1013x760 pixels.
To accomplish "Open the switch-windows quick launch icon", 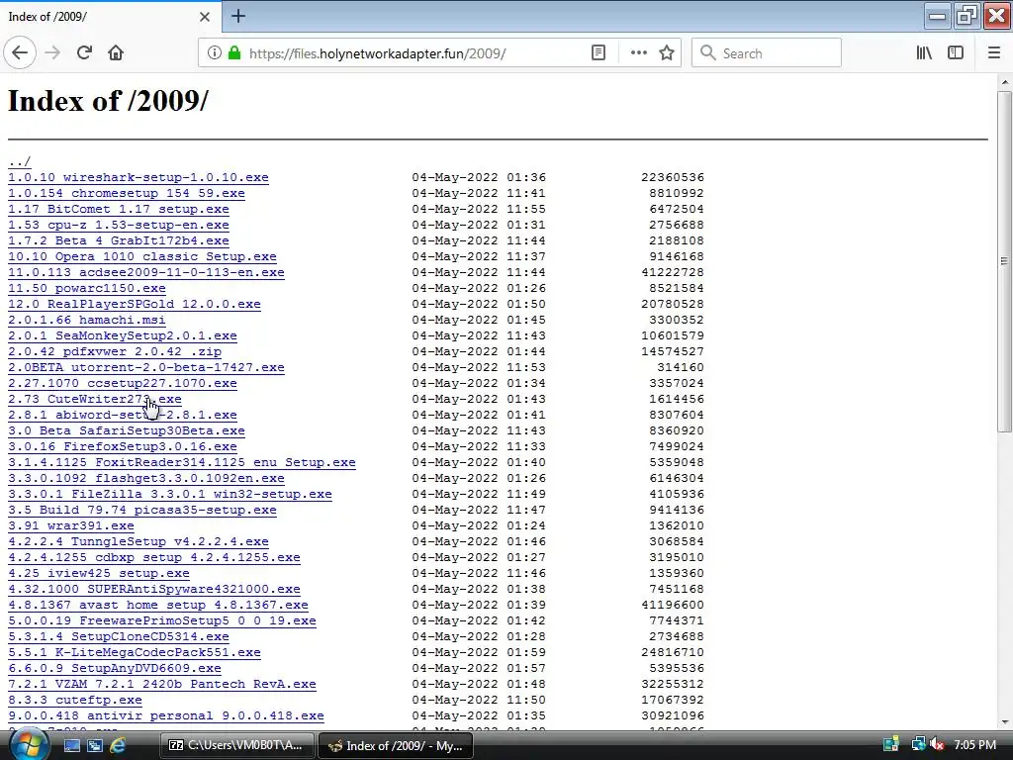I will pyautogui.click(x=95, y=745).
